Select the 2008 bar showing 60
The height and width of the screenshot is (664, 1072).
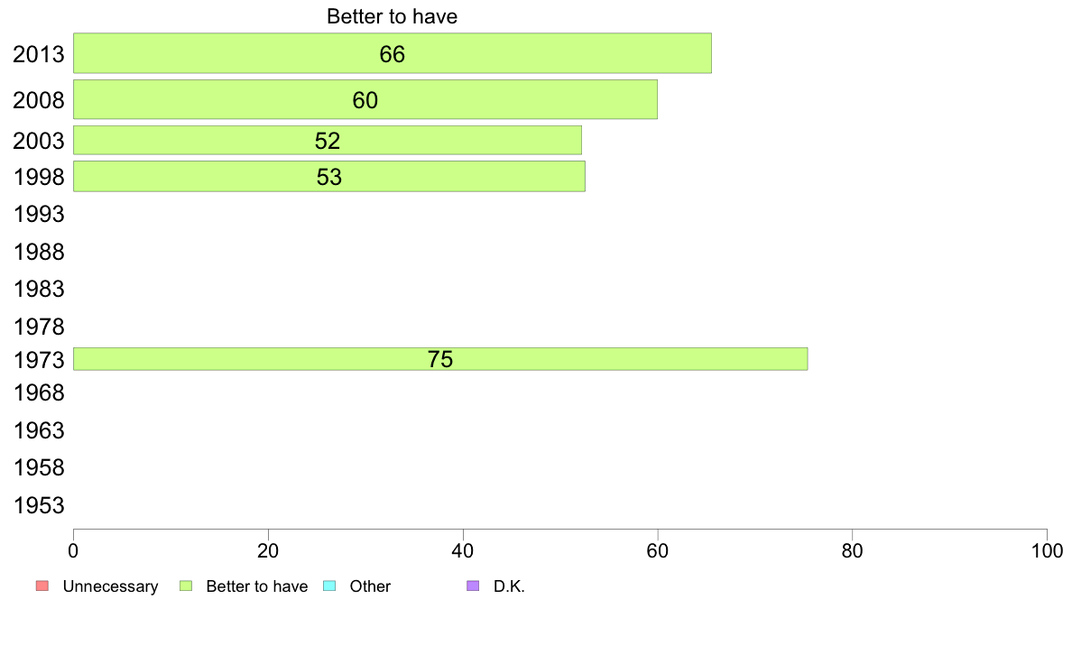point(365,100)
